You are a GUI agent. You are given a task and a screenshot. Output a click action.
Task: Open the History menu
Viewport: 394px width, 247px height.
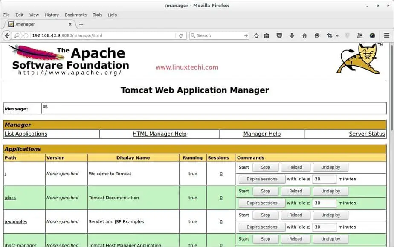[52, 15]
